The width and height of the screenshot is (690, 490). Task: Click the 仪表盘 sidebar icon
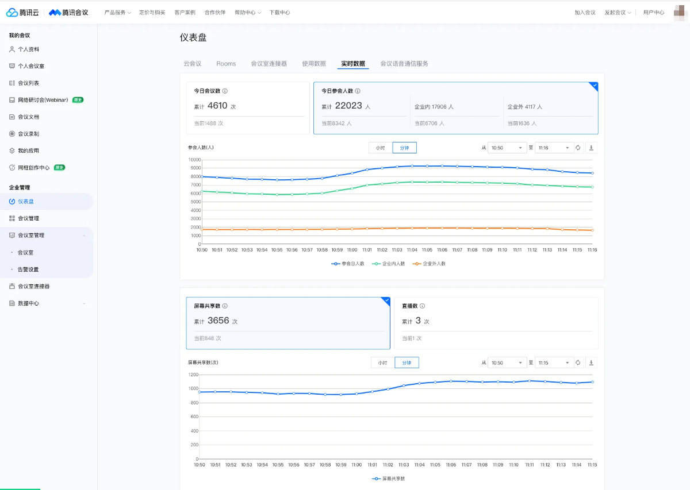tap(12, 202)
